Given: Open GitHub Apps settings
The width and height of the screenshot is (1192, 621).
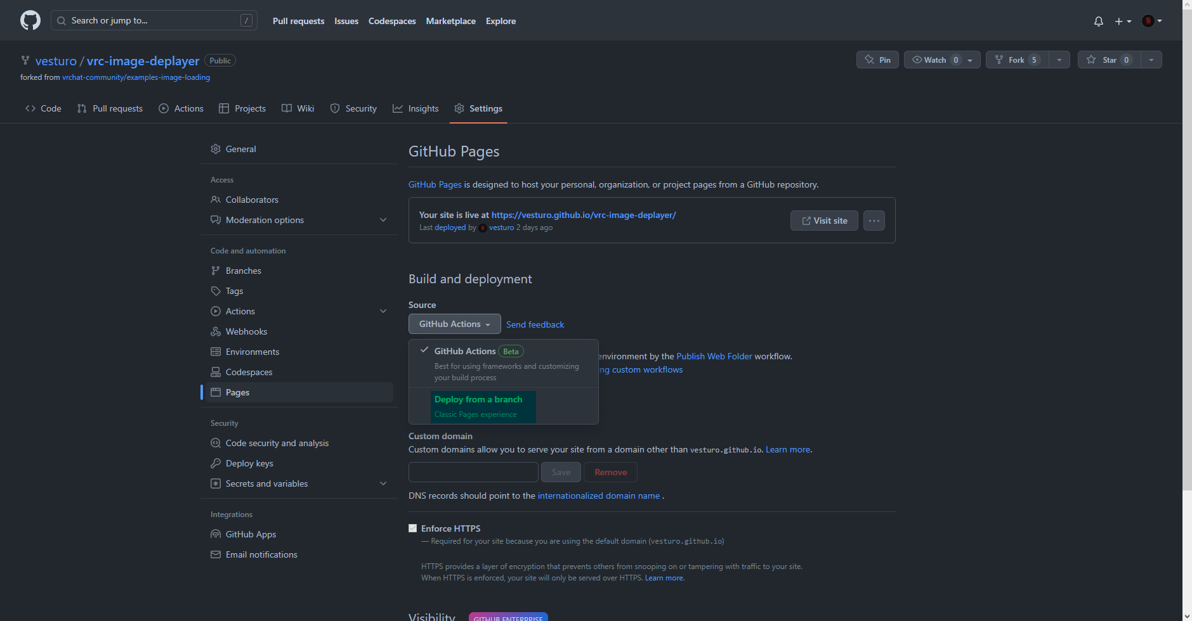Looking at the screenshot, I should click(299, 534).
